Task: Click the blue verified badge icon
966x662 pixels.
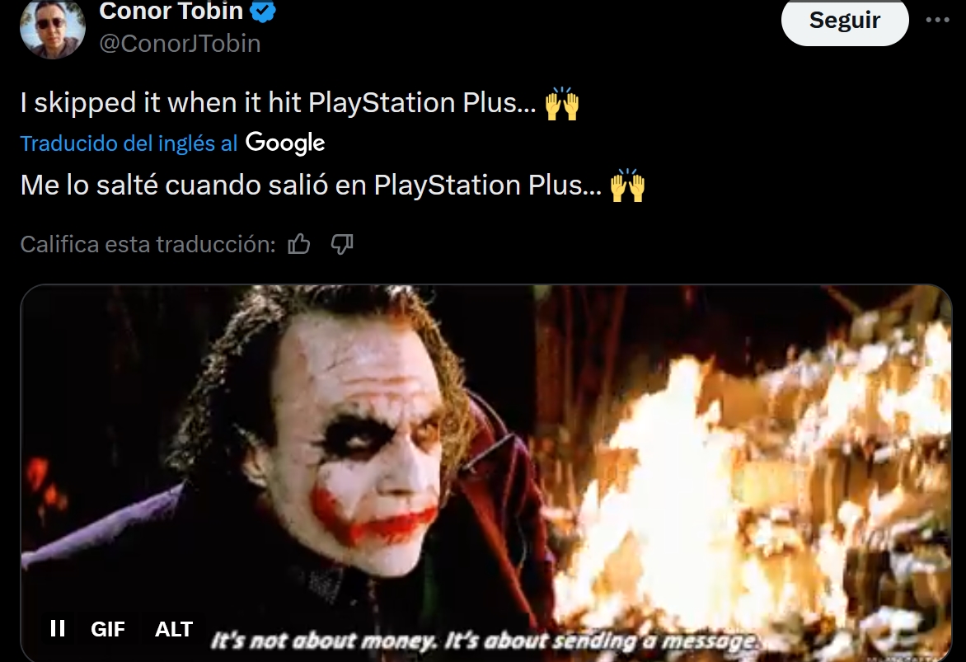Action: click(265, 11)
